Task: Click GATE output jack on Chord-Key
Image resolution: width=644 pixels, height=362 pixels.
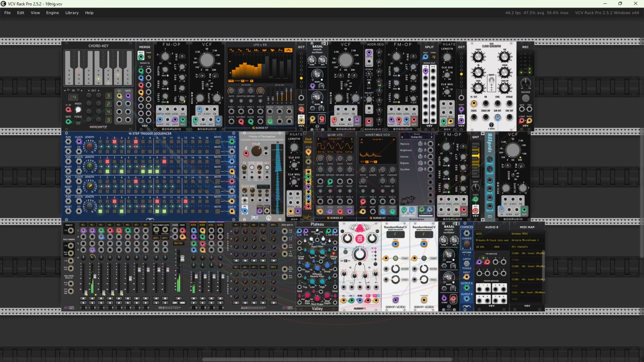Action: coord(128,96)
